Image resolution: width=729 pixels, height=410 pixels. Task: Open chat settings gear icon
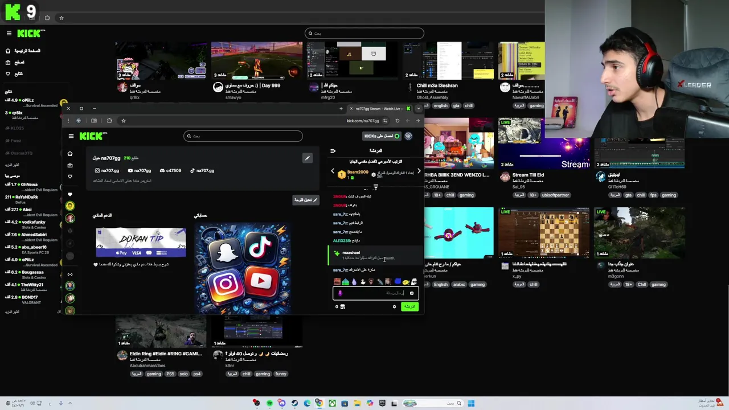pos(394,306)
